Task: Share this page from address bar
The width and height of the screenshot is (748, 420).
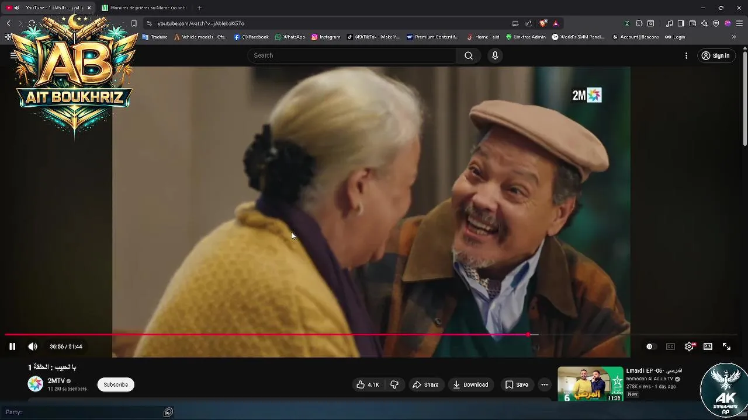Action: pyautogui.click(x=528, y=23)
